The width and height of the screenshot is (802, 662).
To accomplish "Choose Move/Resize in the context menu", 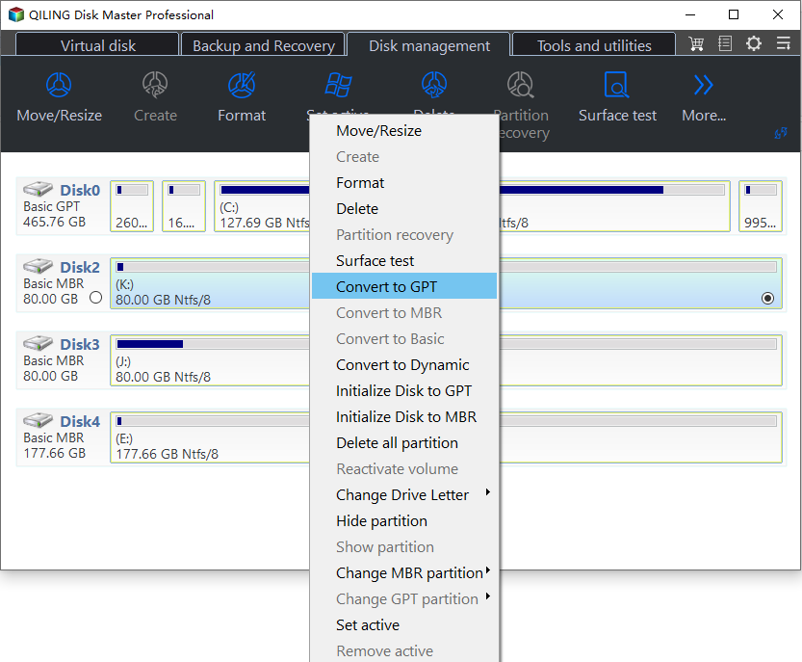I will pyautogui.click(x=404, y=130).
